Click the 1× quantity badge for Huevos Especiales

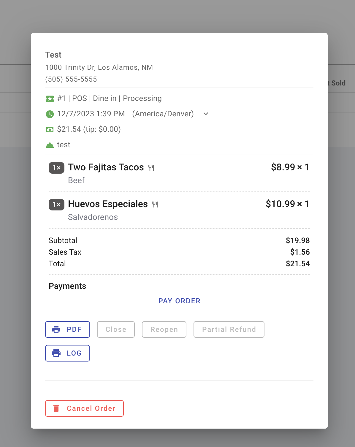click(56, 205)
